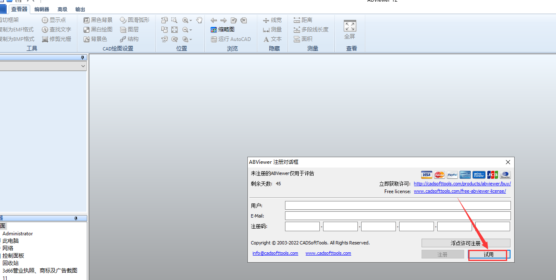This screenshot has height=280, width=556.
Task: Click 复制为EMF格式 copy as EMF
Action: coord(17,29)
